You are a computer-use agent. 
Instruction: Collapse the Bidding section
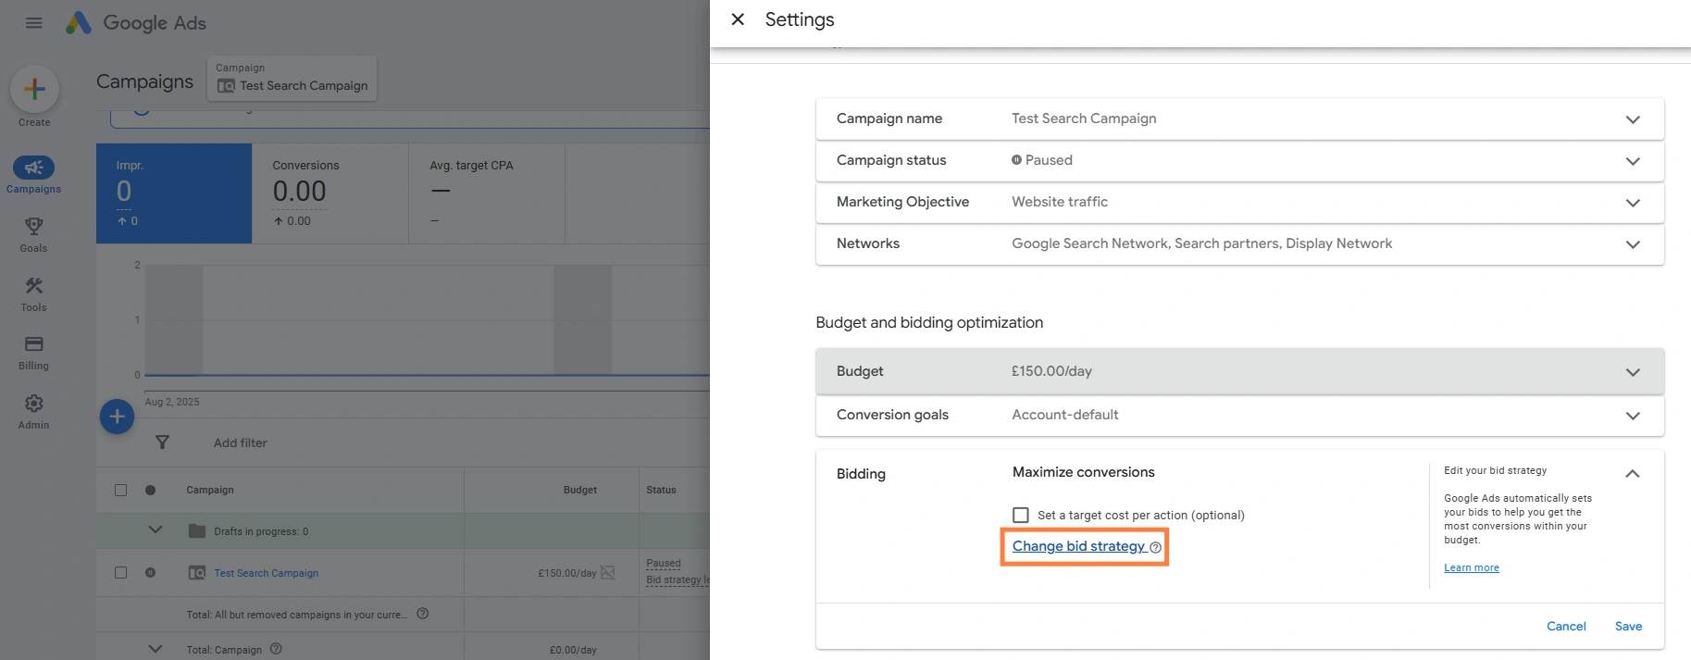click(x=1633, y=473)
